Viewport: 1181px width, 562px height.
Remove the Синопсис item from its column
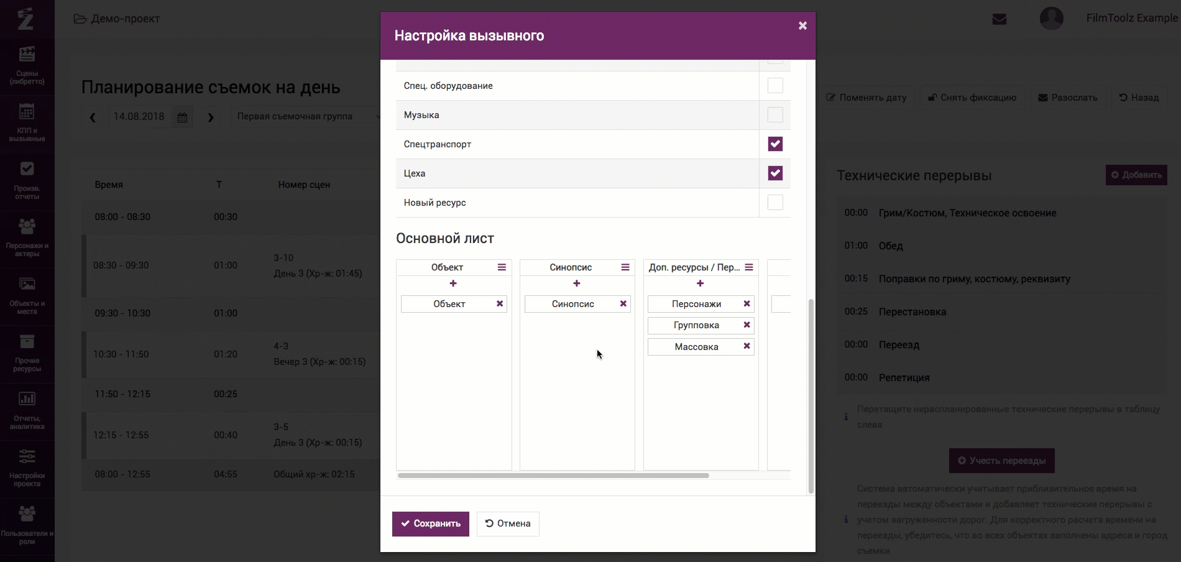pos(623,304)
